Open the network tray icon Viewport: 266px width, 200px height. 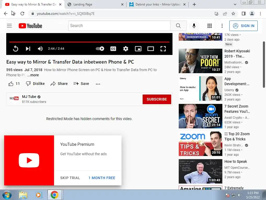click(x=234, y=195)
